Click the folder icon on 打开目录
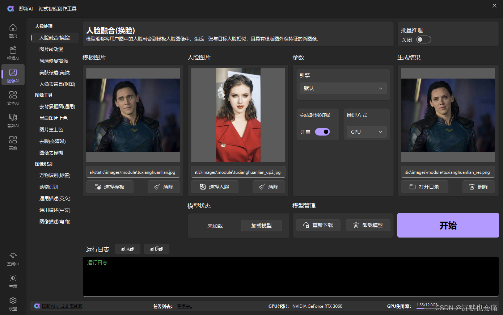 (x=413, y=187)
